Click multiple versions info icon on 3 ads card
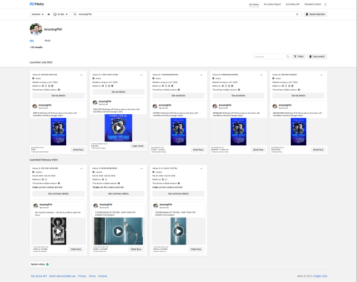357x282 pixels. pos(59,184)
